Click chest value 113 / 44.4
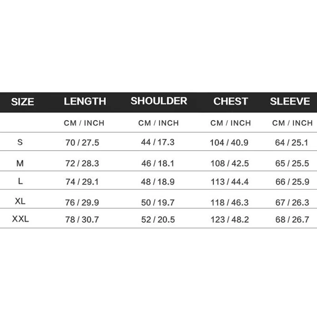This screenshot has width=317, height=317. click(x=229, y=182)
